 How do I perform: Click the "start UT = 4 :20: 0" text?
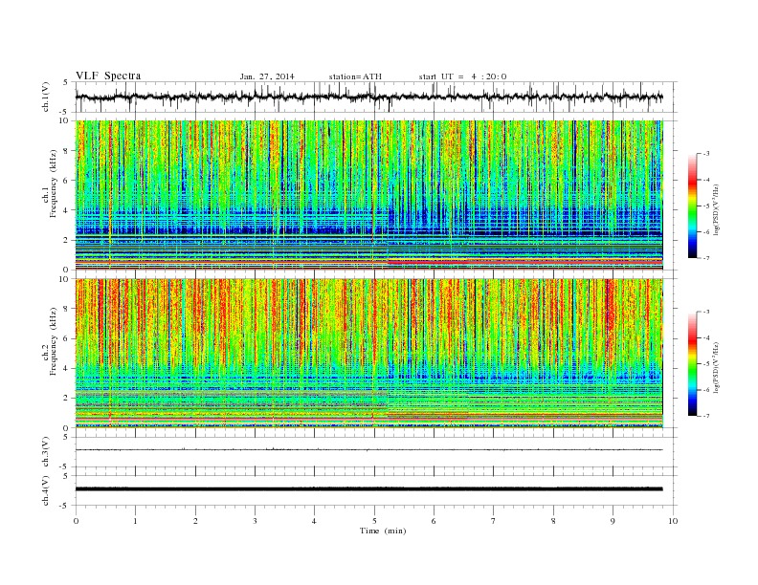[462, 76]
